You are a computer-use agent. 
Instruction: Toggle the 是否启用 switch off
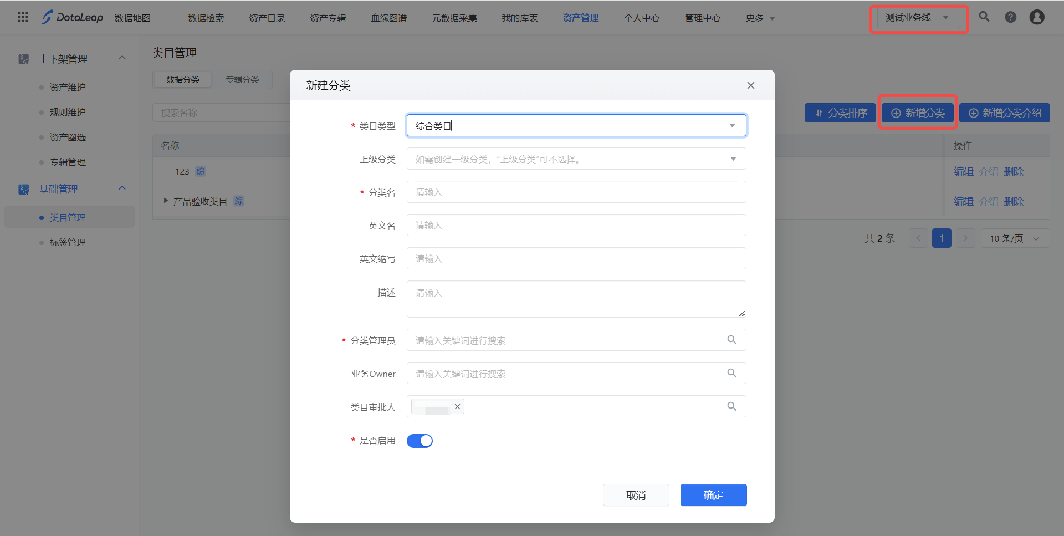click(x=420, y=441)
